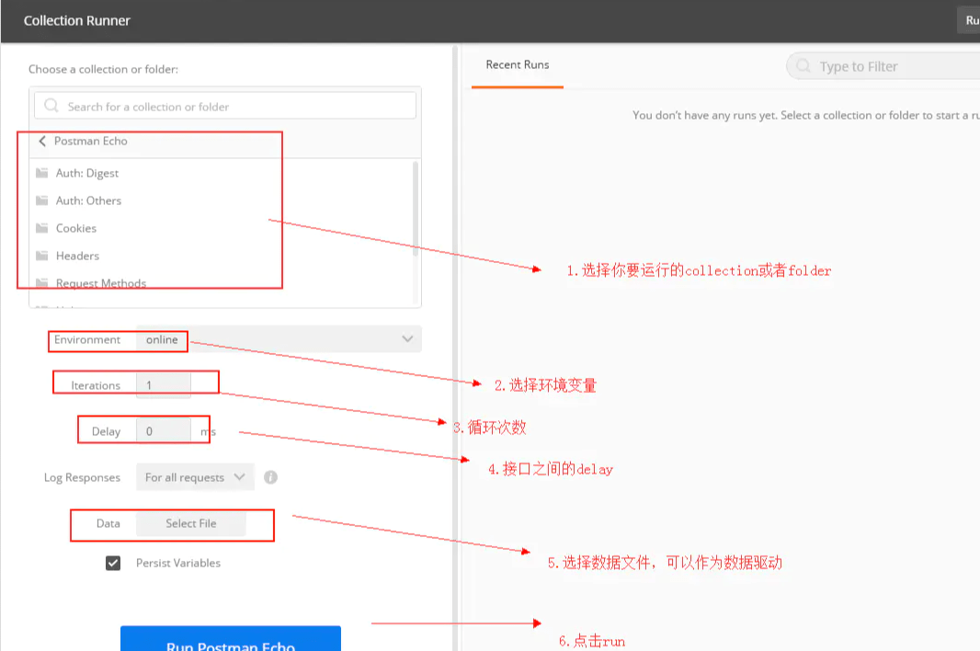Click the Search for a collection or folder box
The height and width of the screenshot is (651, 980).
[x=225, y=107]
